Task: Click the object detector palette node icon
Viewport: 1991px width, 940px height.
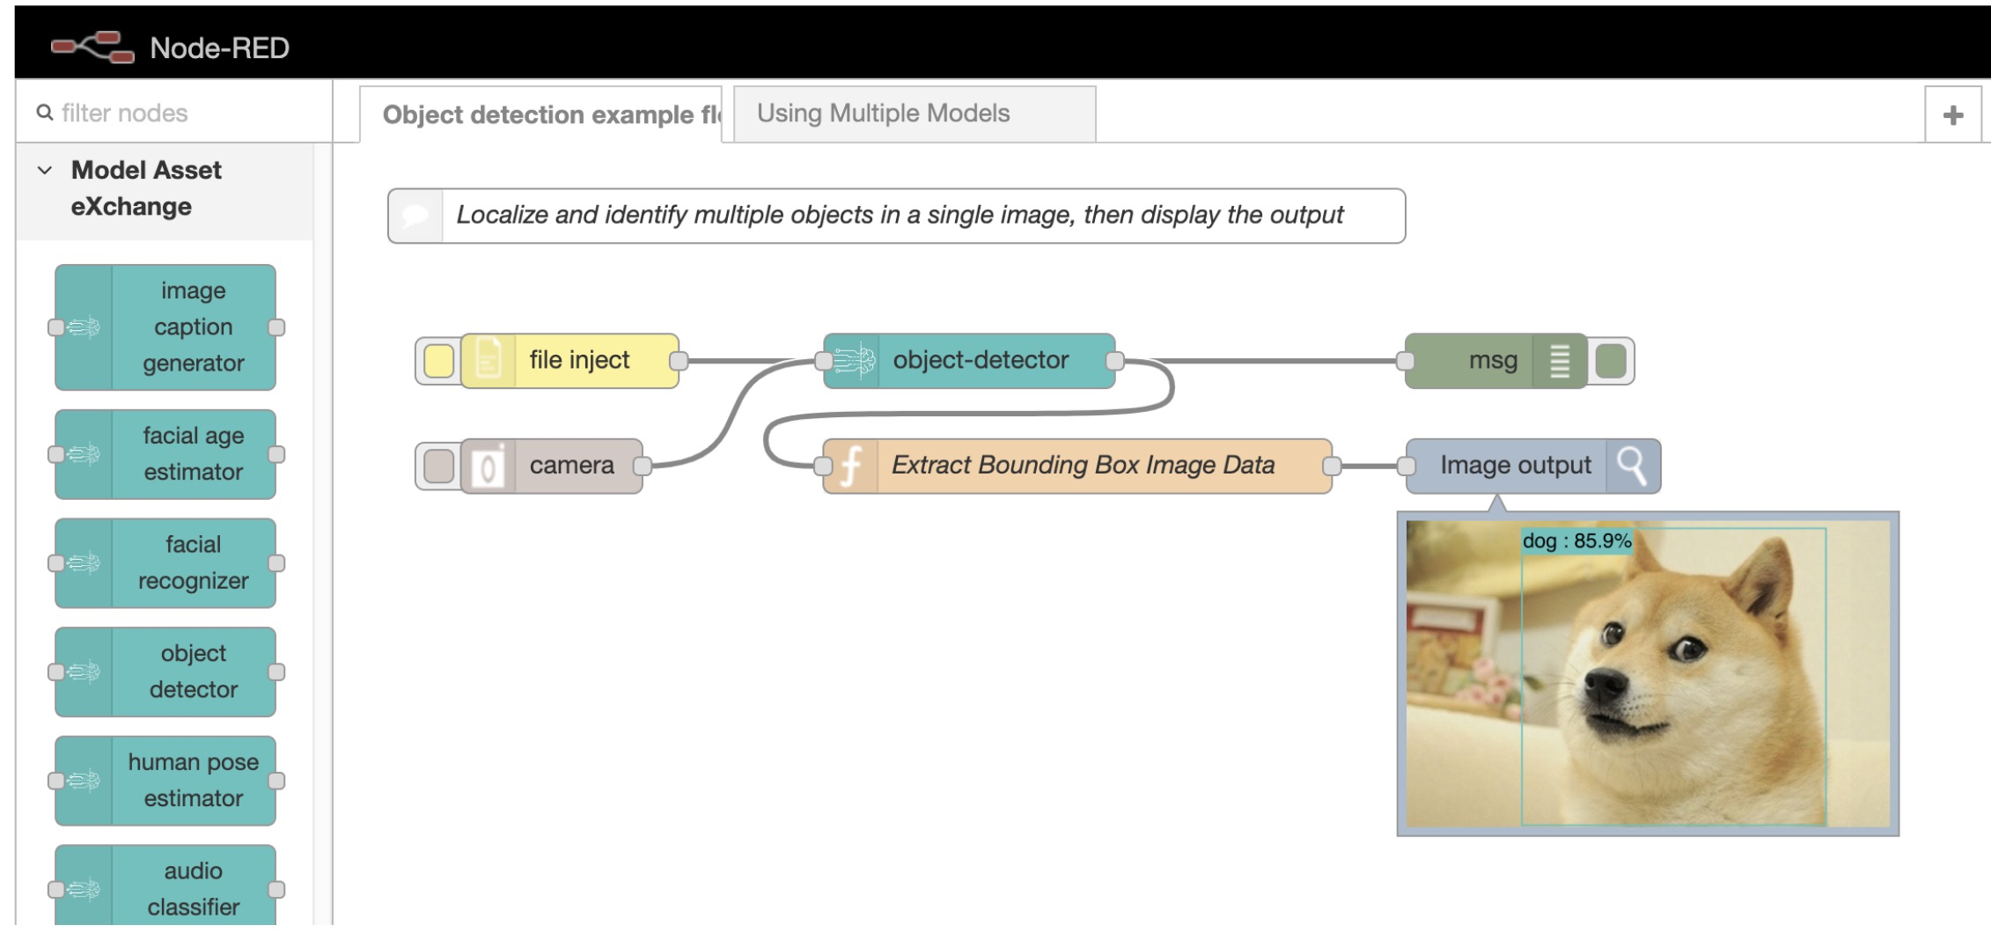Action: point(84,672)
